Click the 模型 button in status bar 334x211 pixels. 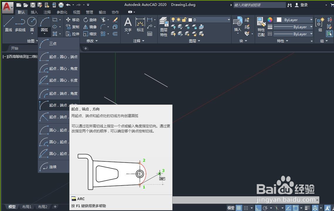(231, 208)
